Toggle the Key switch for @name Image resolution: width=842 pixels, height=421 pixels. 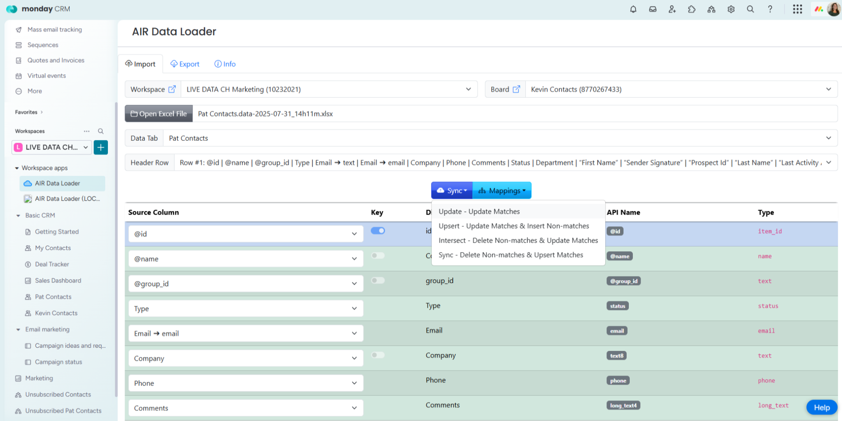tap(378, 256)
